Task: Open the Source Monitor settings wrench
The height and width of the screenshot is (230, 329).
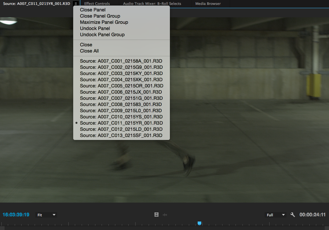Action: tap(292, 214)
